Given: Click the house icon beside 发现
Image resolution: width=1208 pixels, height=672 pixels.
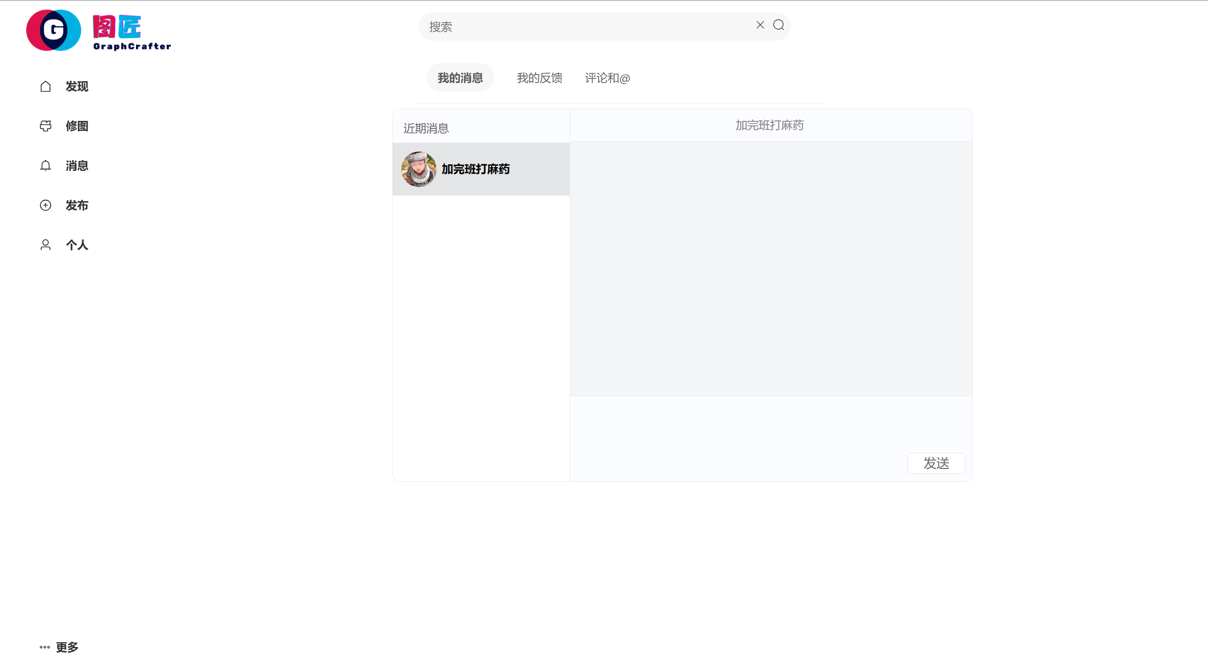Looking at the screenshot, I should [x=45, y=86].
